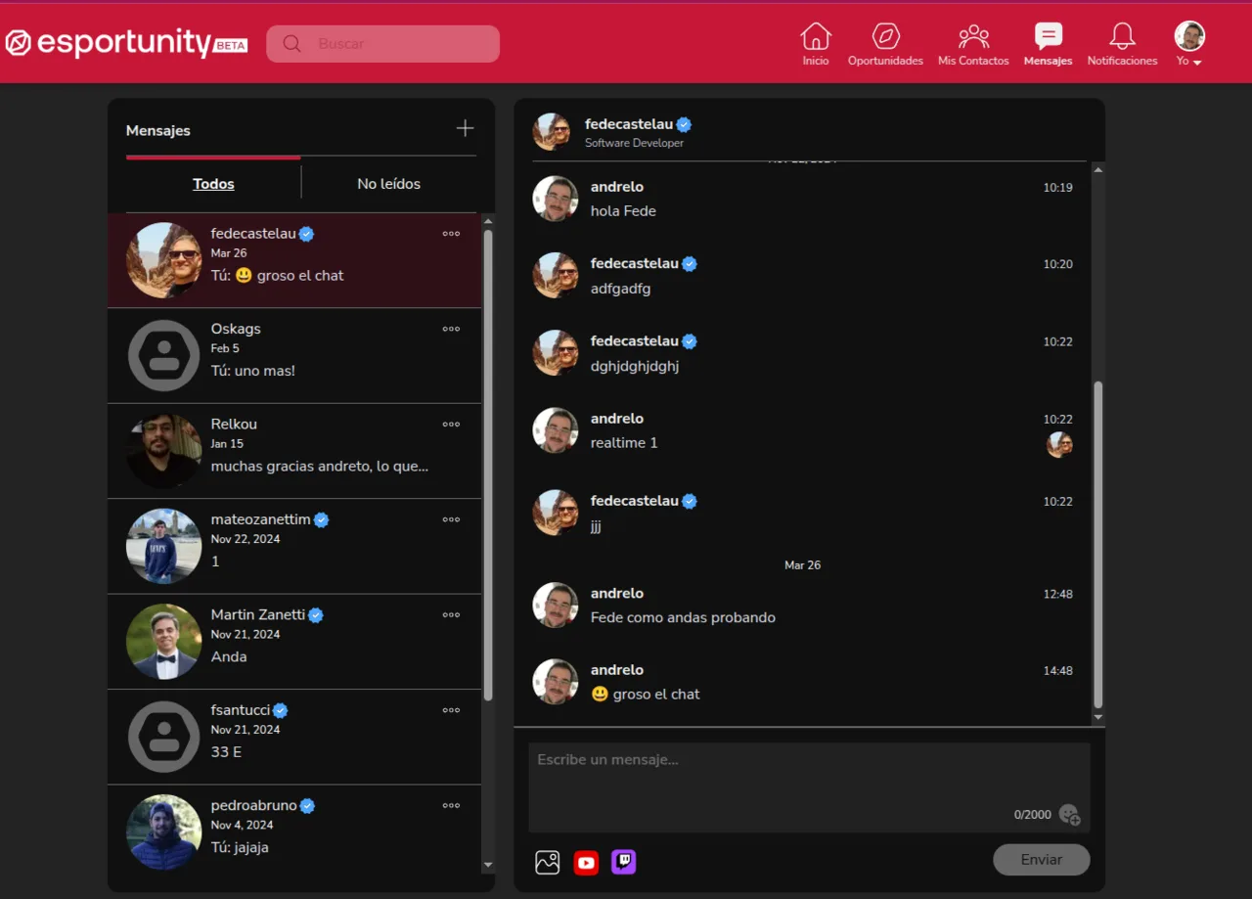Switch to the Todos tab

click(213, 184)
